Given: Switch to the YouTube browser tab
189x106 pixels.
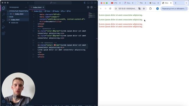Looking at the screenshot, I should click(x=114, y=3).
